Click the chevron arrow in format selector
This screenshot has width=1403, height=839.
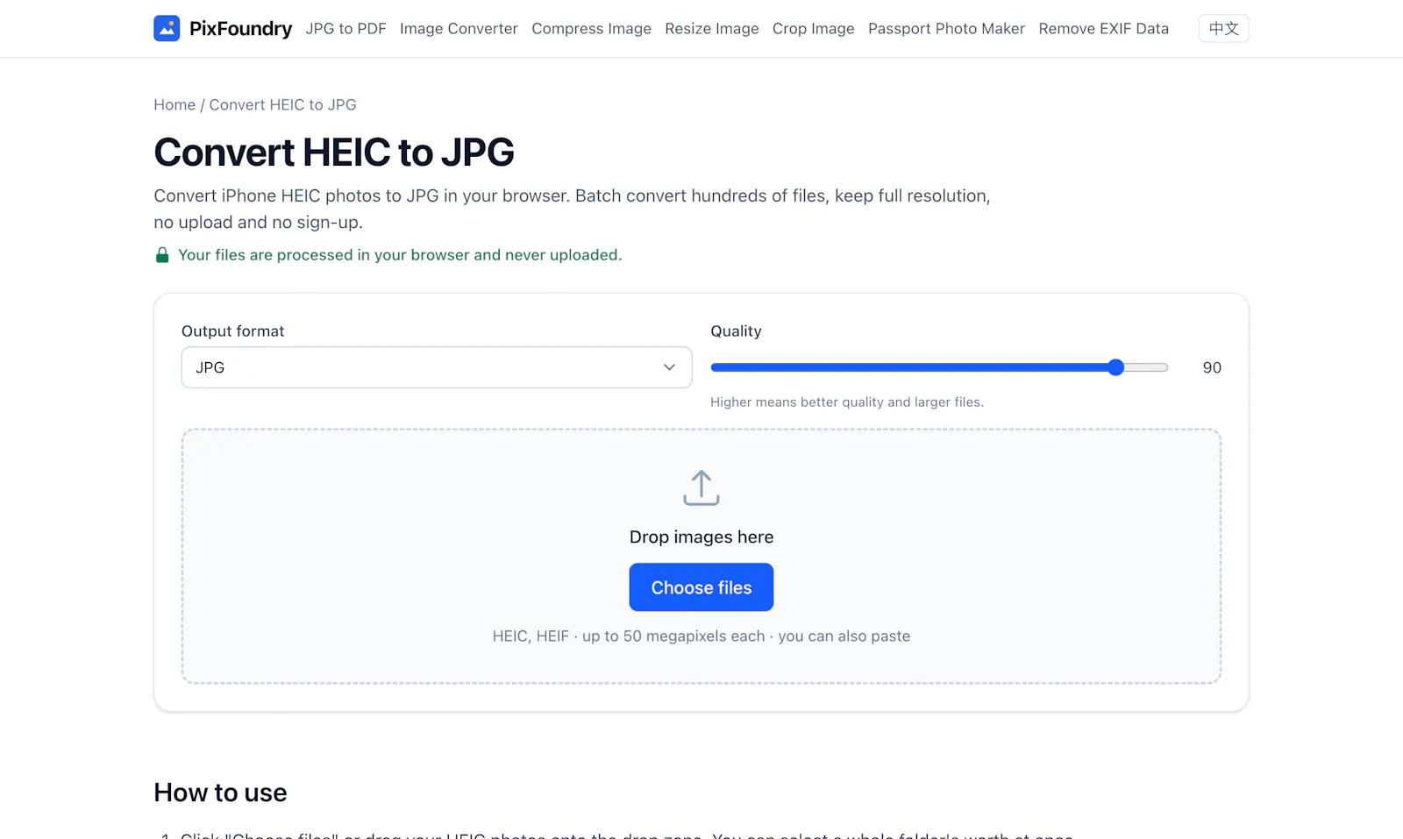click(669, 367)
